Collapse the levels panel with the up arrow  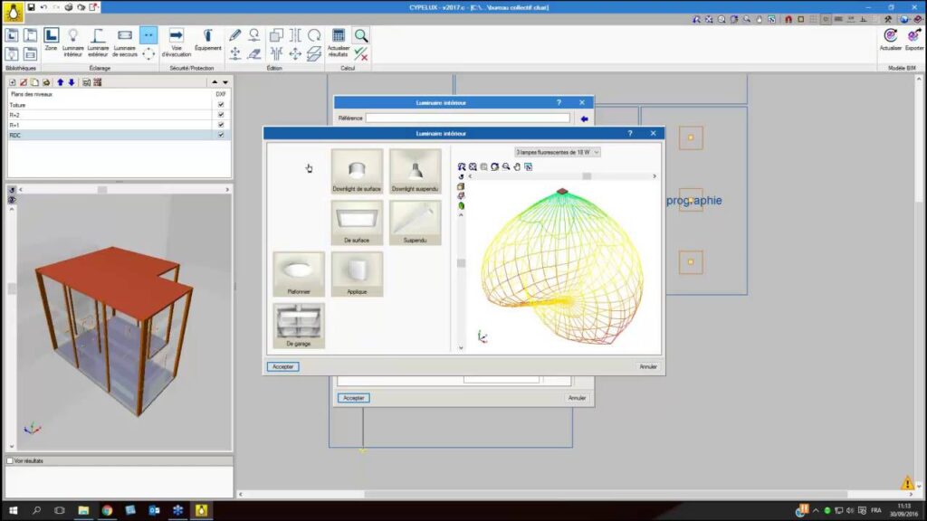tap(214, 82)
